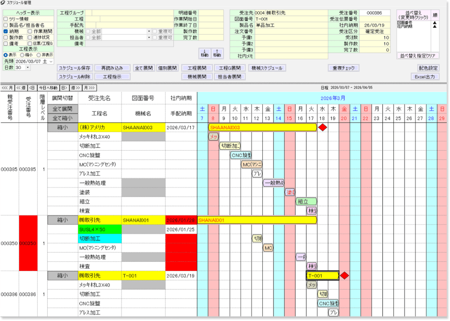The width and height of the screenshot is (450, 321).
Task: Advance one day with 日>
Action: 64,88
